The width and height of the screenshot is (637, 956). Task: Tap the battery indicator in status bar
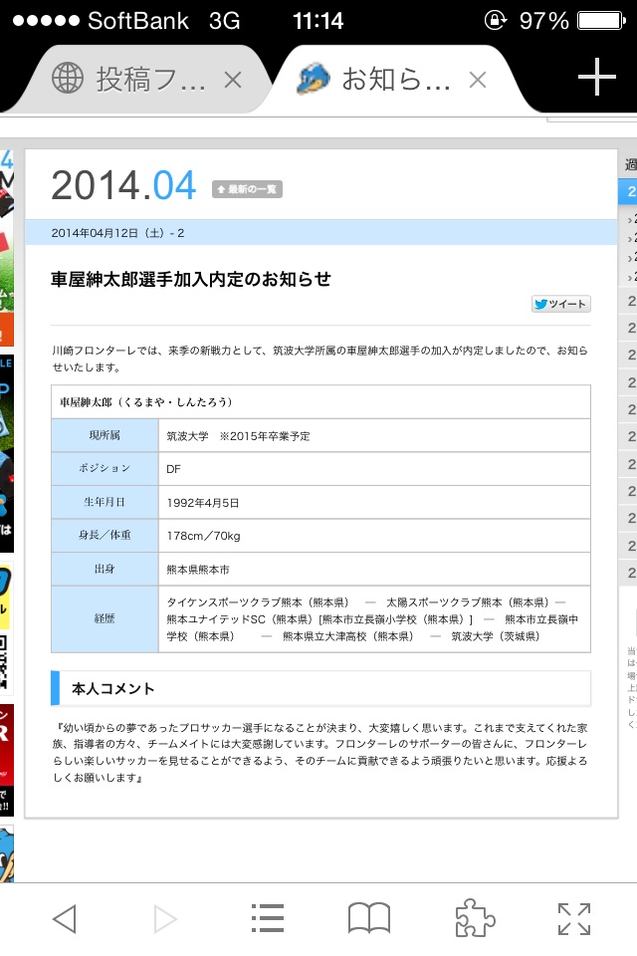(x=603, y=21)
